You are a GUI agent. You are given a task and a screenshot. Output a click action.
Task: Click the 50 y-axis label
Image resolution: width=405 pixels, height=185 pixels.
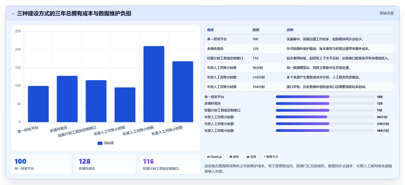19,104
